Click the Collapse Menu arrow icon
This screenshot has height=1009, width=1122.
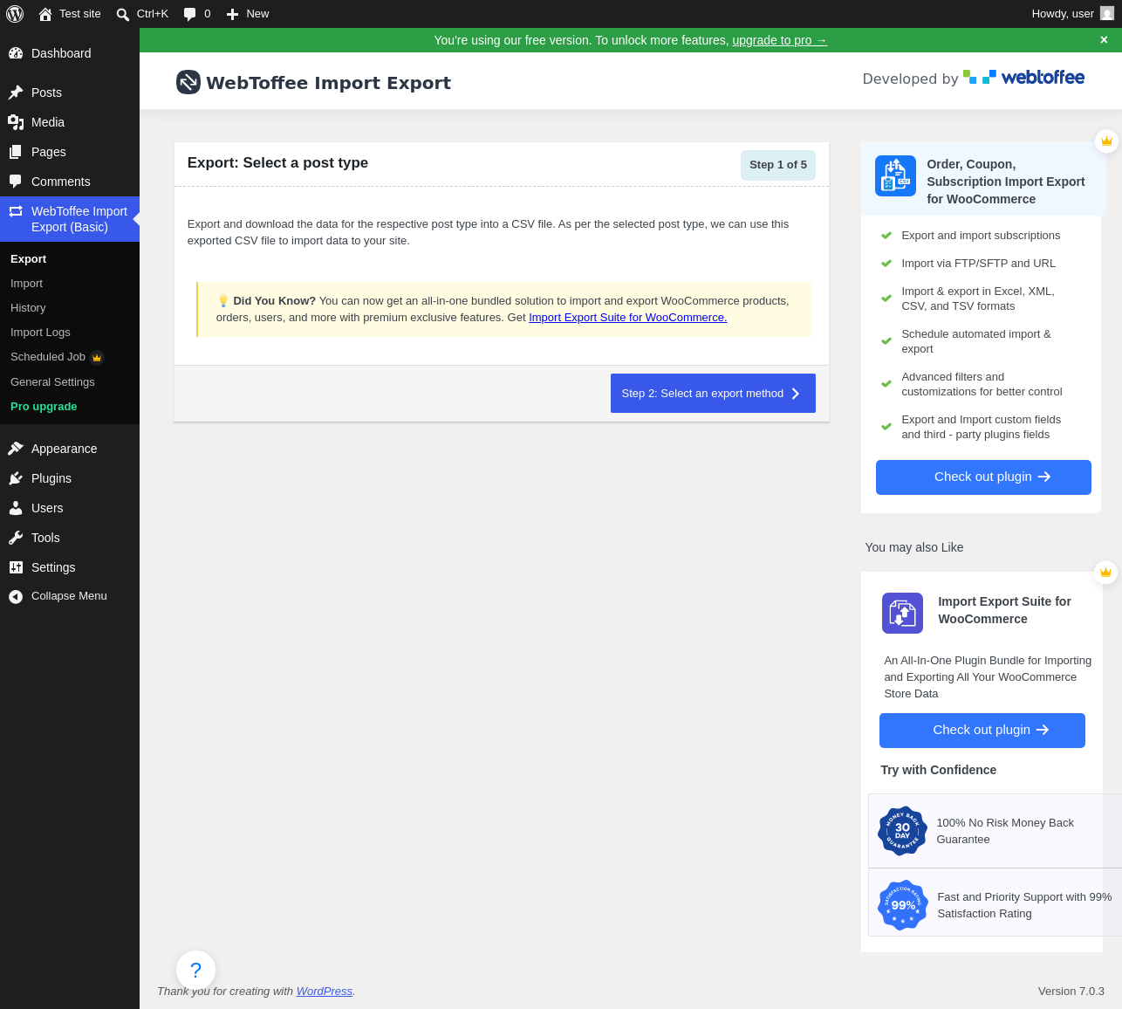(x=16, y=597)
